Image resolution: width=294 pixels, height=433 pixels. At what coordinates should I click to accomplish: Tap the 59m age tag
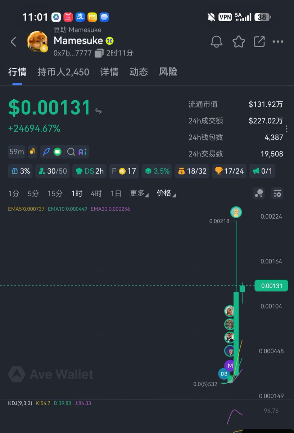(x=17, y=152)
